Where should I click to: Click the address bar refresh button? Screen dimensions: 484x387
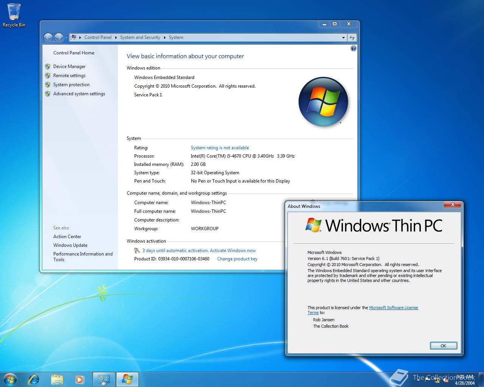352,37
